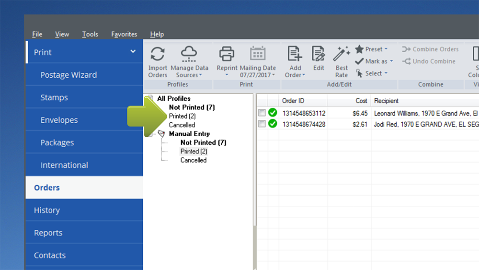Collapse the Print sidebar section chevron
The width and height of the screenshot is (479, 270).
(x=133, y=52)
